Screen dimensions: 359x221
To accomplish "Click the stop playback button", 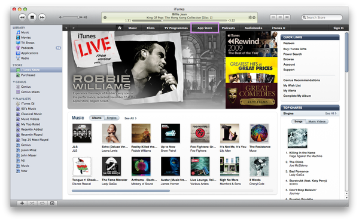I will click(x=32, y=17).
